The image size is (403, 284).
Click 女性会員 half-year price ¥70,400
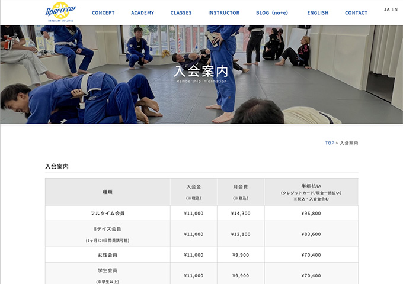[x=311, y=255]
